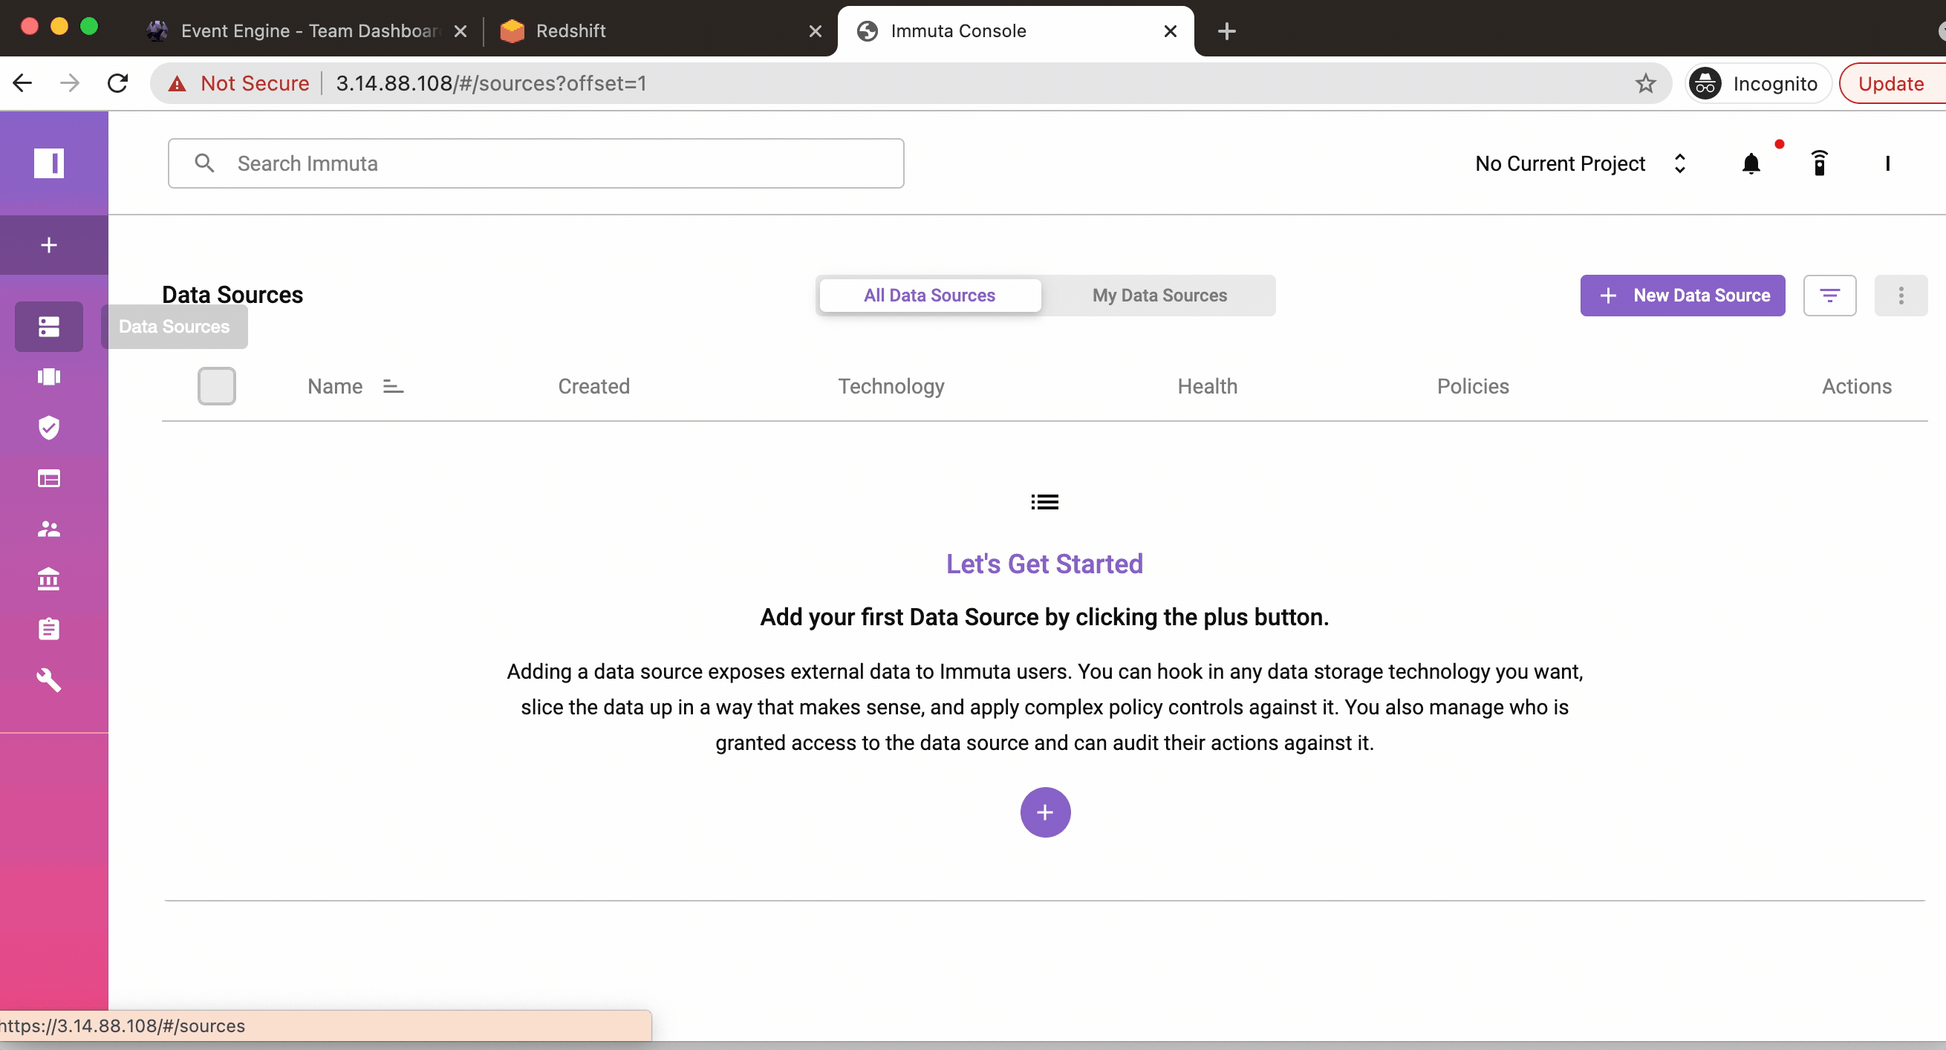1946x1050 pixels.
Task: Close the Redshift browser tab
Action: click(x=815, y=31)
